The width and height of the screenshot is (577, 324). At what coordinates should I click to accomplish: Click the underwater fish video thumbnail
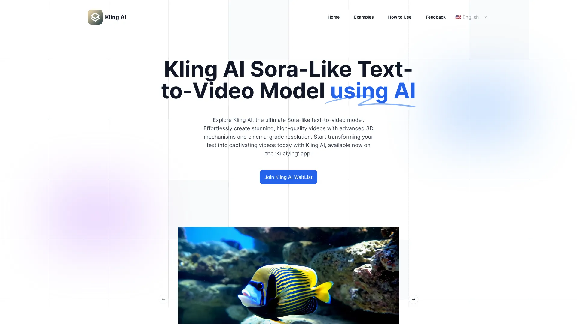pos(288,275)
